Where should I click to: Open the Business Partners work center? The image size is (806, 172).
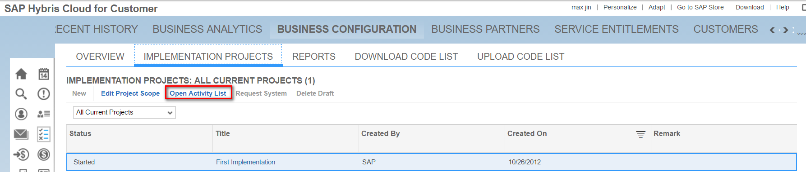click(485, 29)
